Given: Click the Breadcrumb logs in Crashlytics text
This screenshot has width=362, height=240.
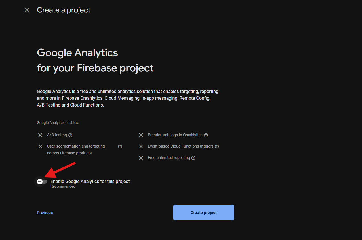Looking at the screenshot, I should (175, 135).
